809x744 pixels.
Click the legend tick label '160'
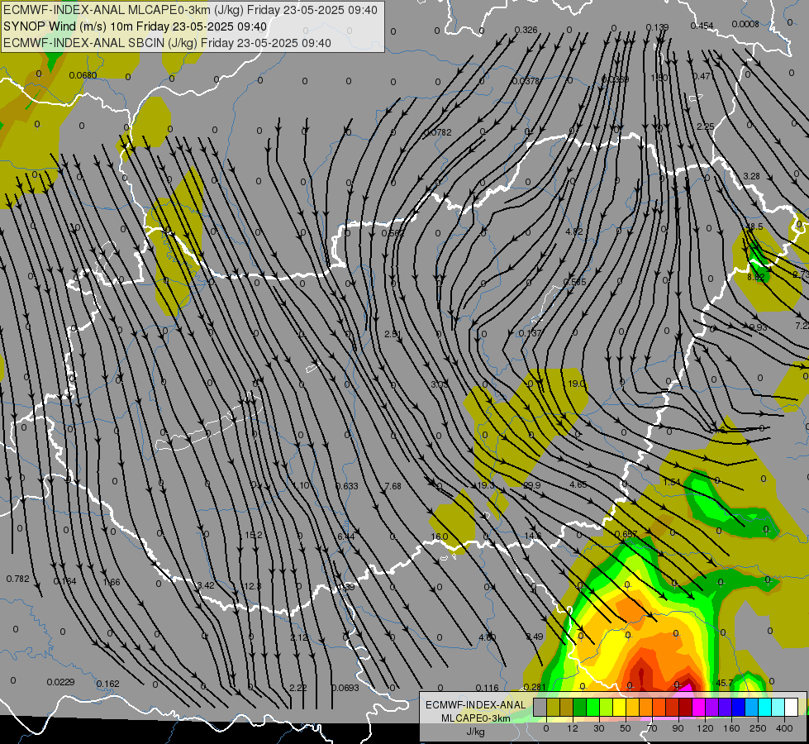[x=731, y=728]
